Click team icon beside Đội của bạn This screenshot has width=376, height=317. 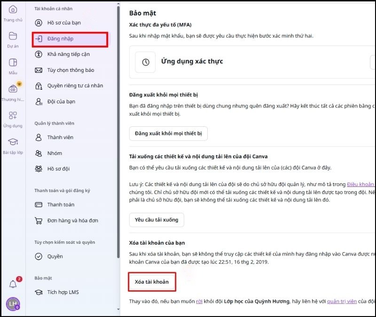point(39,101)
